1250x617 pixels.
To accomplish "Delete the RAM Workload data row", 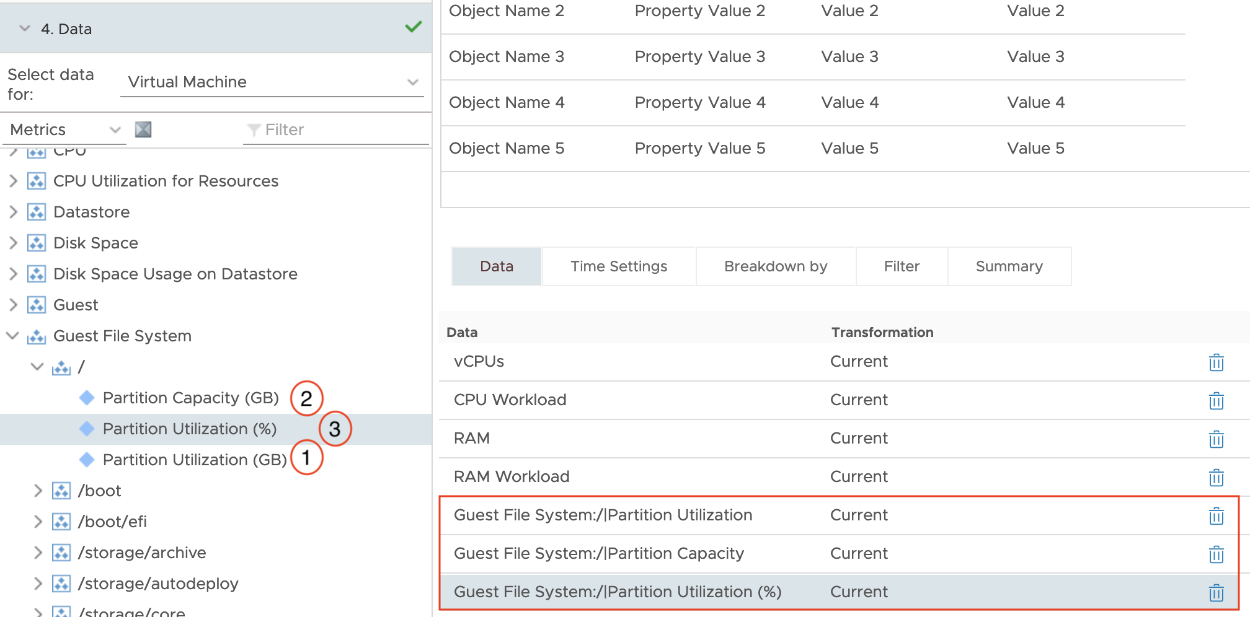I will pos(1216,478).
